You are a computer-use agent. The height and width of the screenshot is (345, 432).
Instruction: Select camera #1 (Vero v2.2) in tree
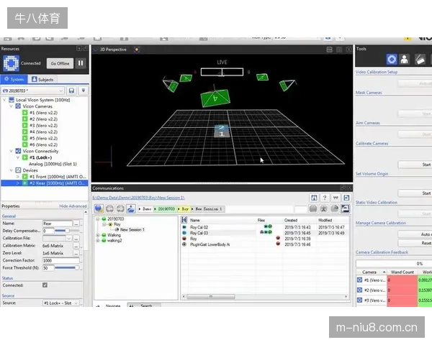point(43,113)
